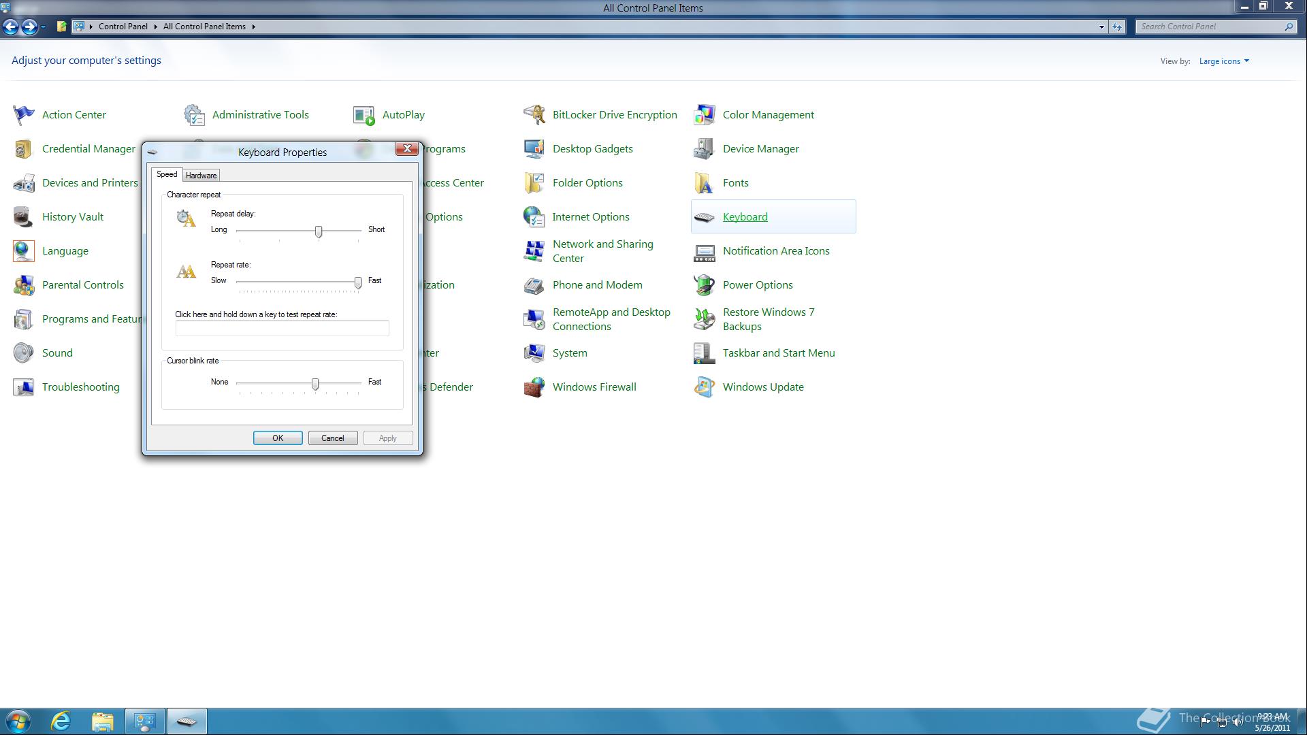Viewport: 1307px width, 735px height.
Task: Open the recent pages dropdown arrow
Action: pos(43,27)
